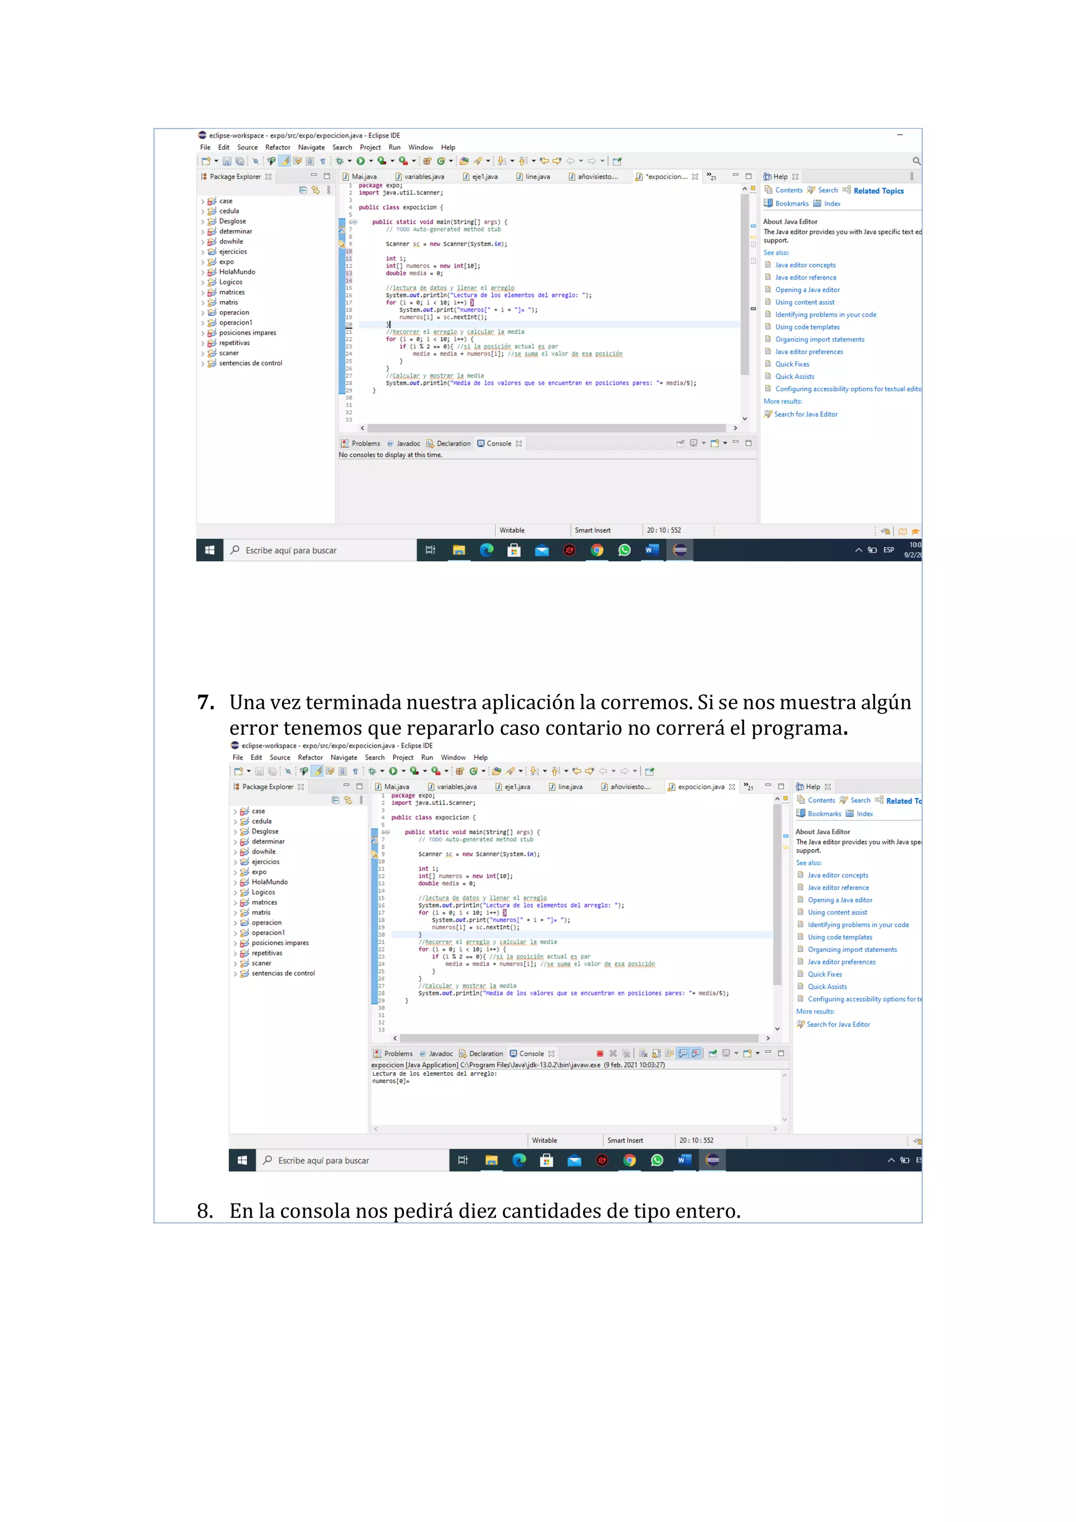Click the Debug bug icon in lower toolbar
The image size is (1076, 1522).
(373, 771)
